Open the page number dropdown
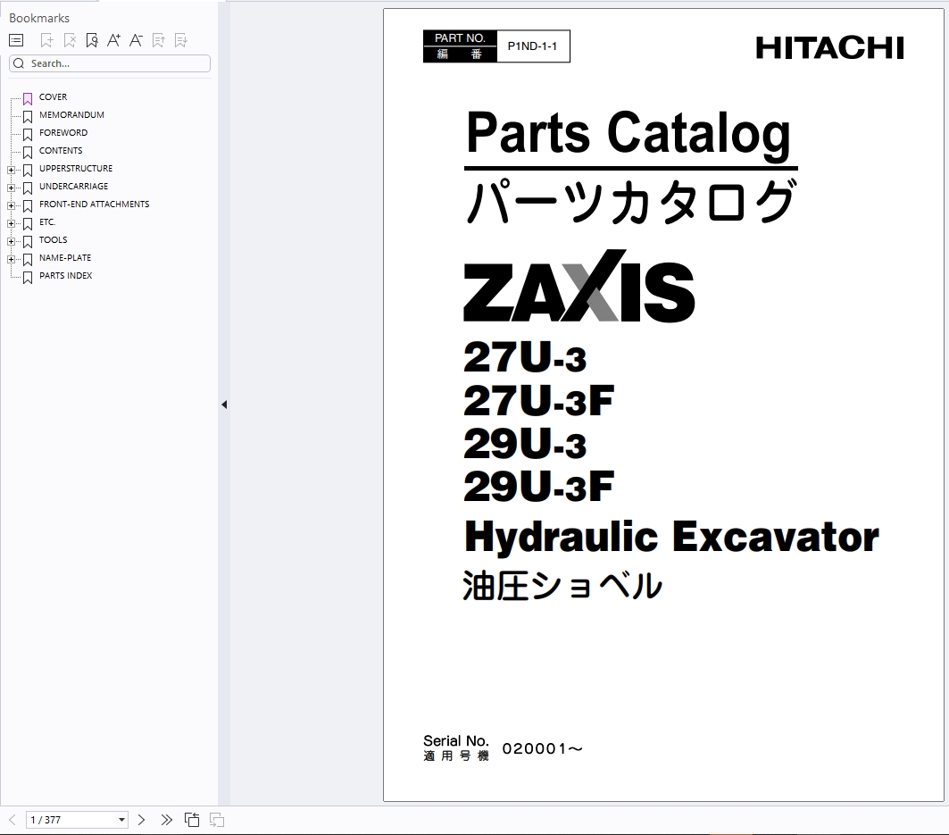Viewport: 949px width, 835px height. pyautogui.click(x=121, y=820)
